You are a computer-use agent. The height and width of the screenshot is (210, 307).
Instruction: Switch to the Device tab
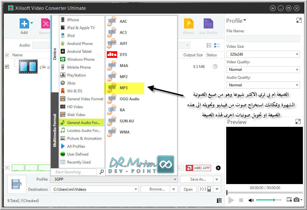(x=54, y=54)
